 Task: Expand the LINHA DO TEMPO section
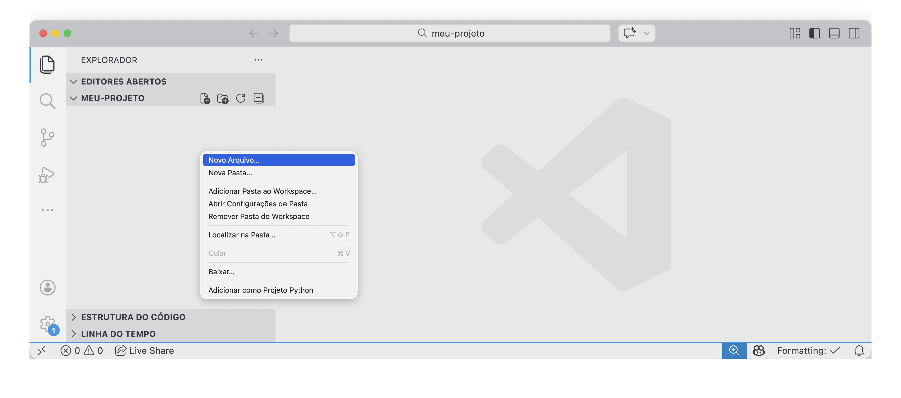118,334
